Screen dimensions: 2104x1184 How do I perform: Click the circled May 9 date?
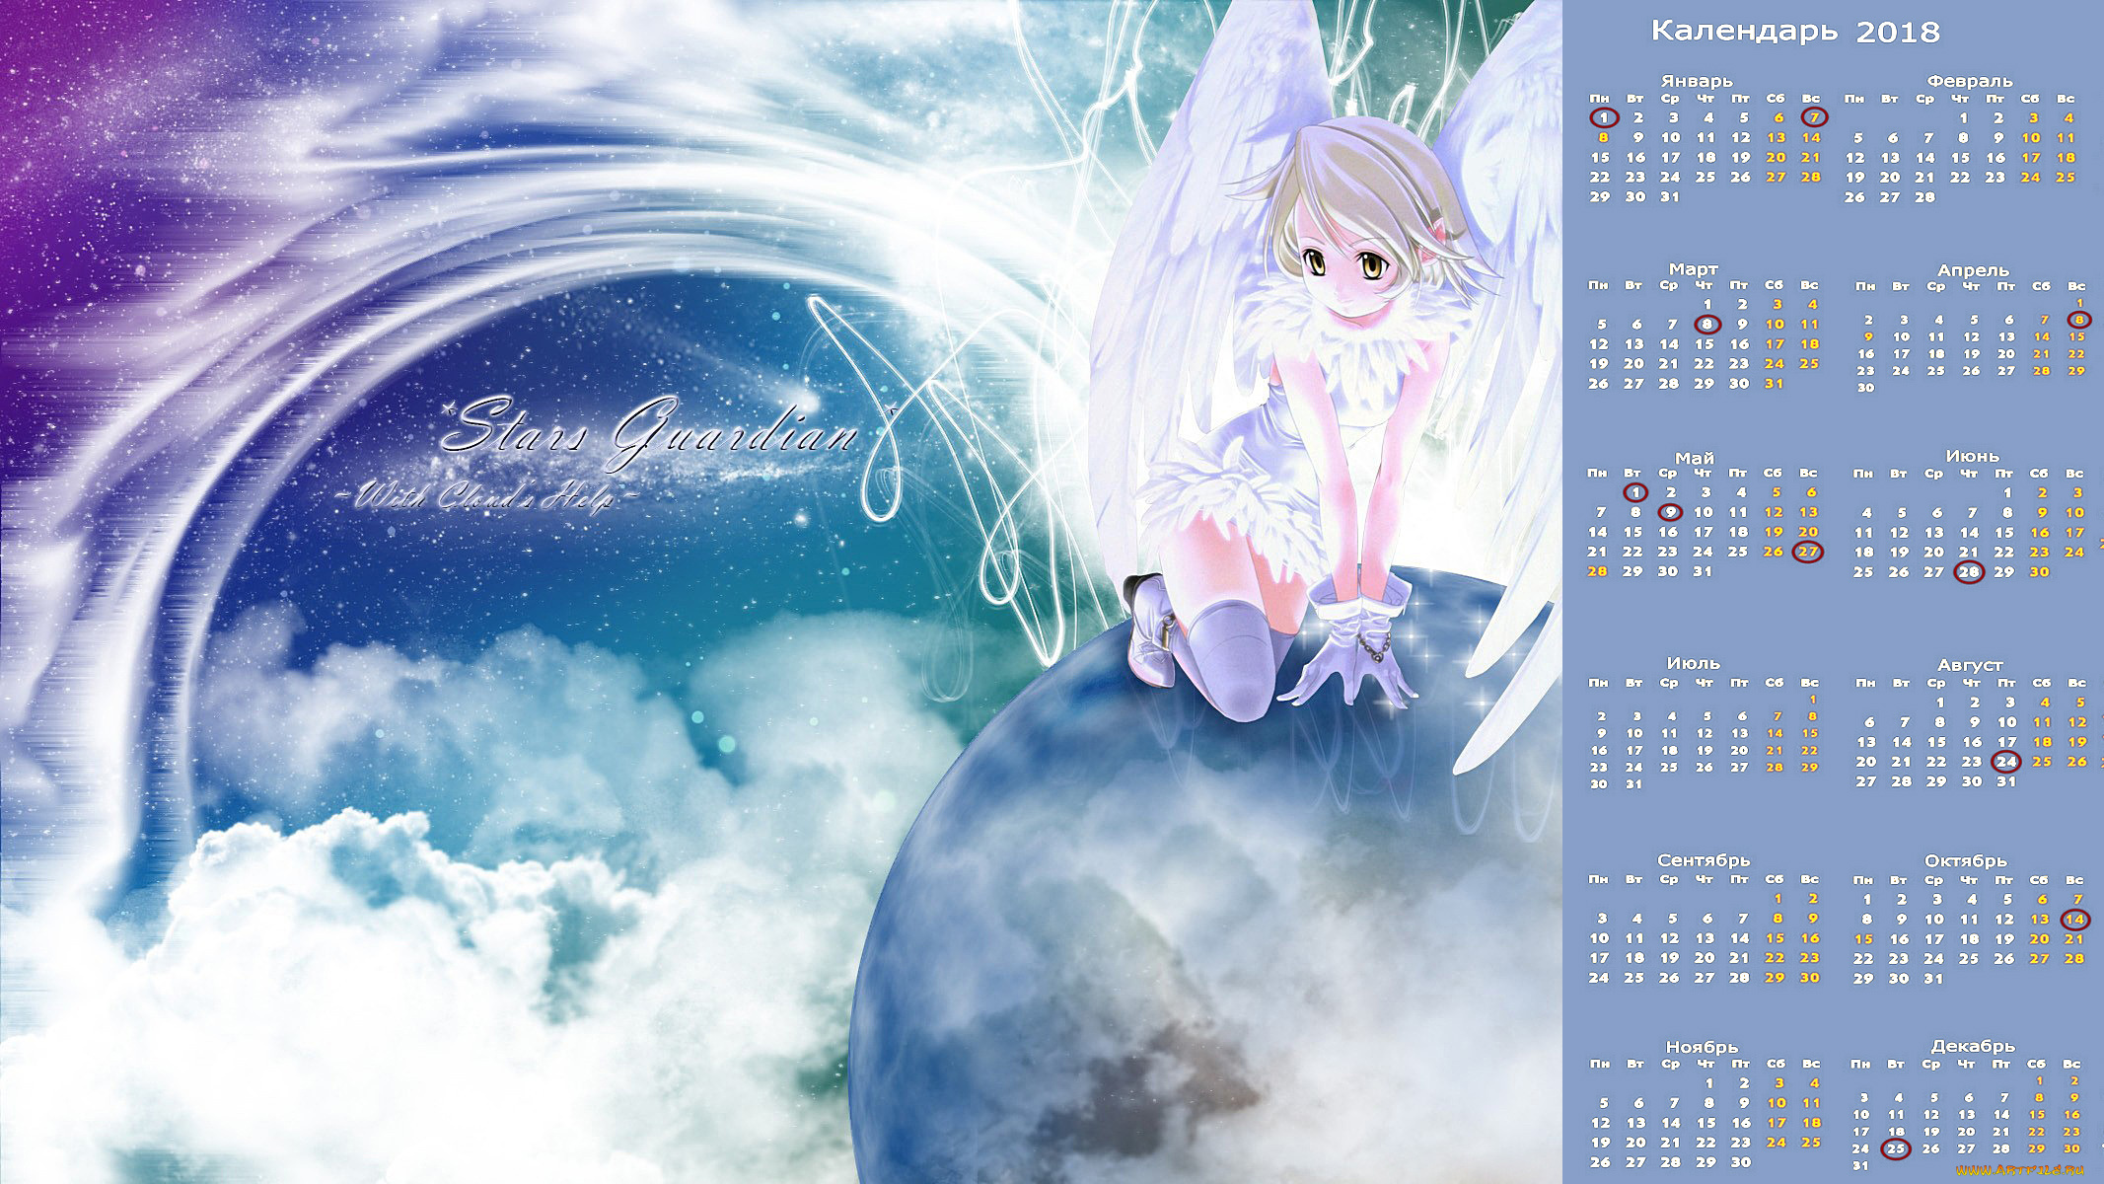(x=1669, y=512)
